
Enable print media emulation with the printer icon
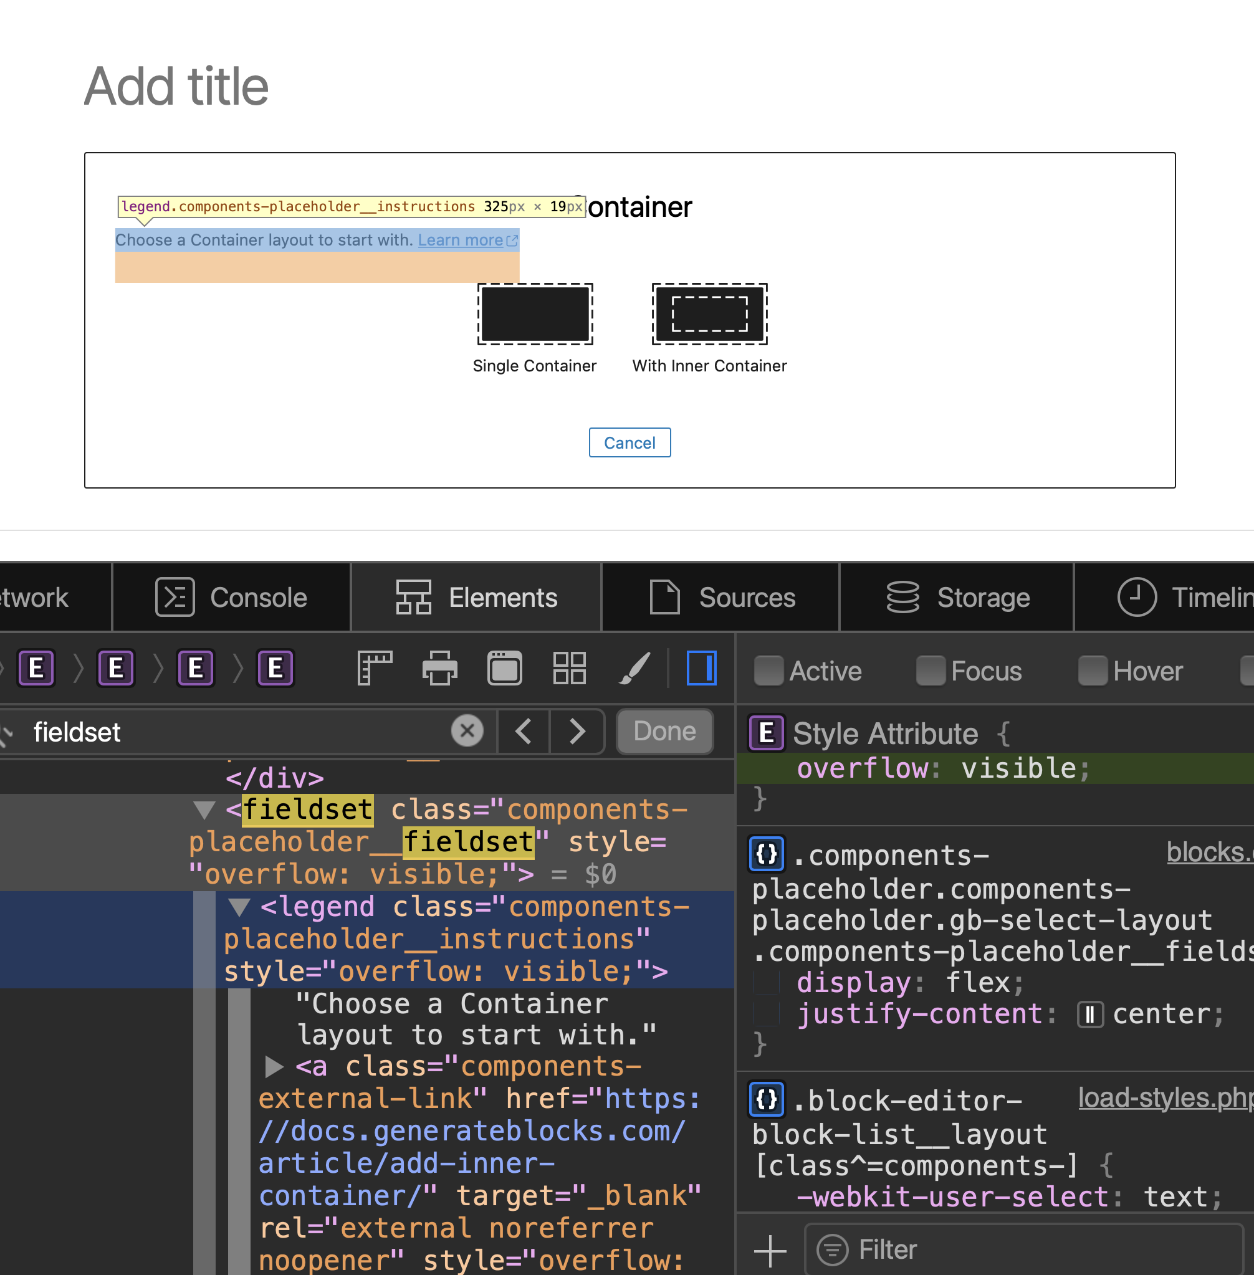pos(440,668)
